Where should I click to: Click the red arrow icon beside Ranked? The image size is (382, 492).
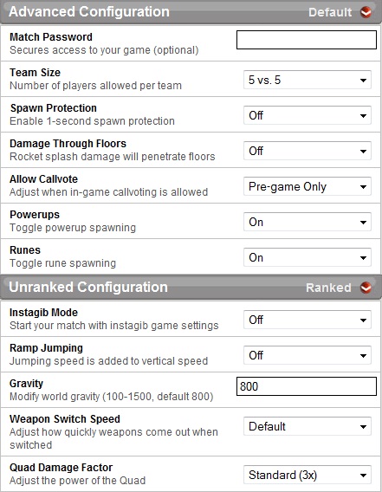click(366, 288)
